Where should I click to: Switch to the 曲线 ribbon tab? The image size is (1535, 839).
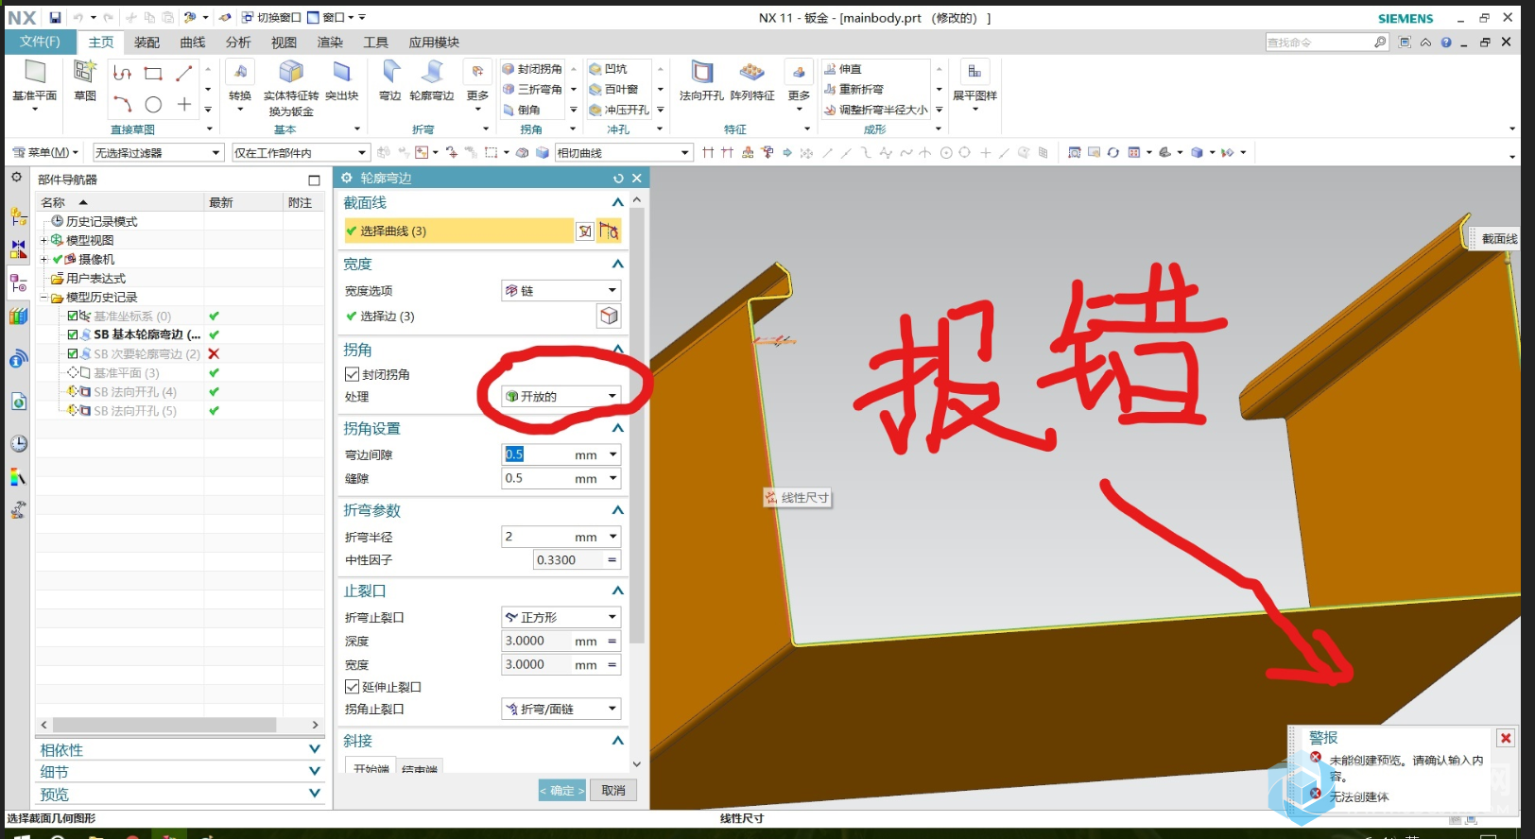[x=192, y=42]
